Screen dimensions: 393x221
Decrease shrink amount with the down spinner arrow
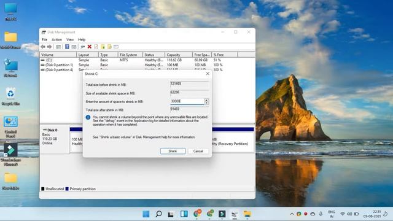206,103
